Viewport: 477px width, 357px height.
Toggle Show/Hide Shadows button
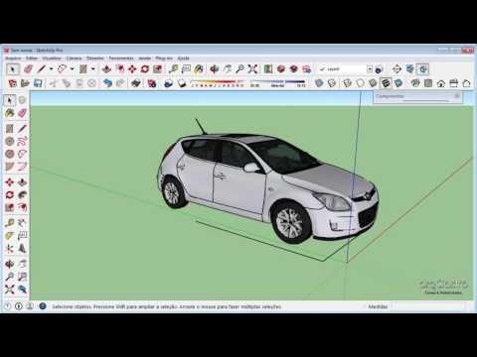click(x=181, y=83)
